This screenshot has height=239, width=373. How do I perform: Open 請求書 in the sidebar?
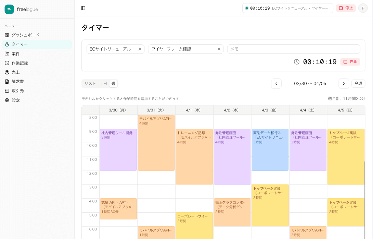click(18, 81)
